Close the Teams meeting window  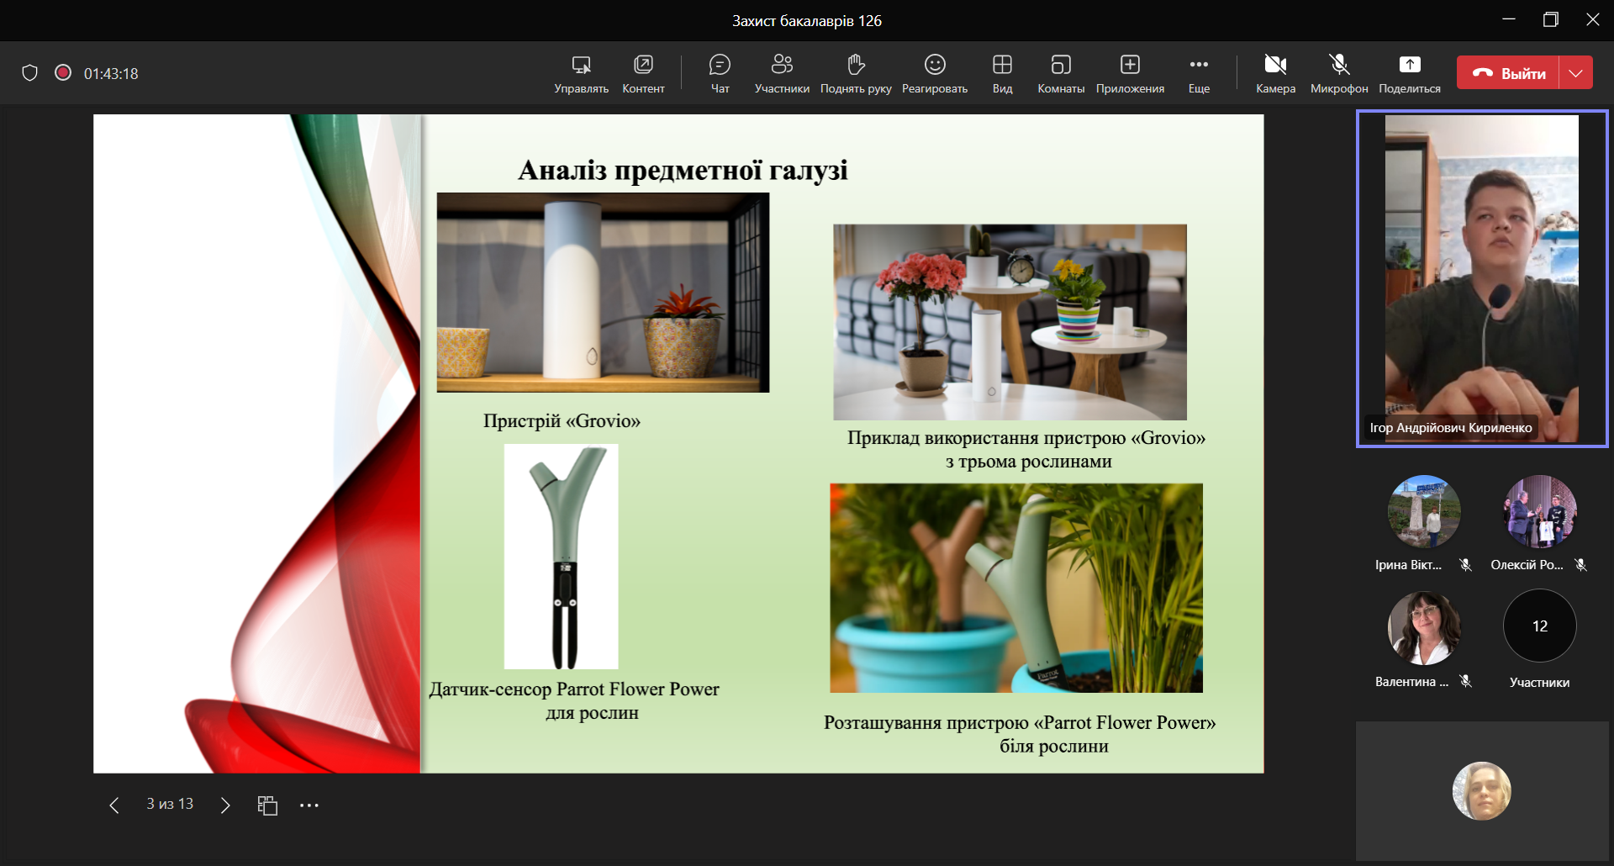tap(1593, 19)
